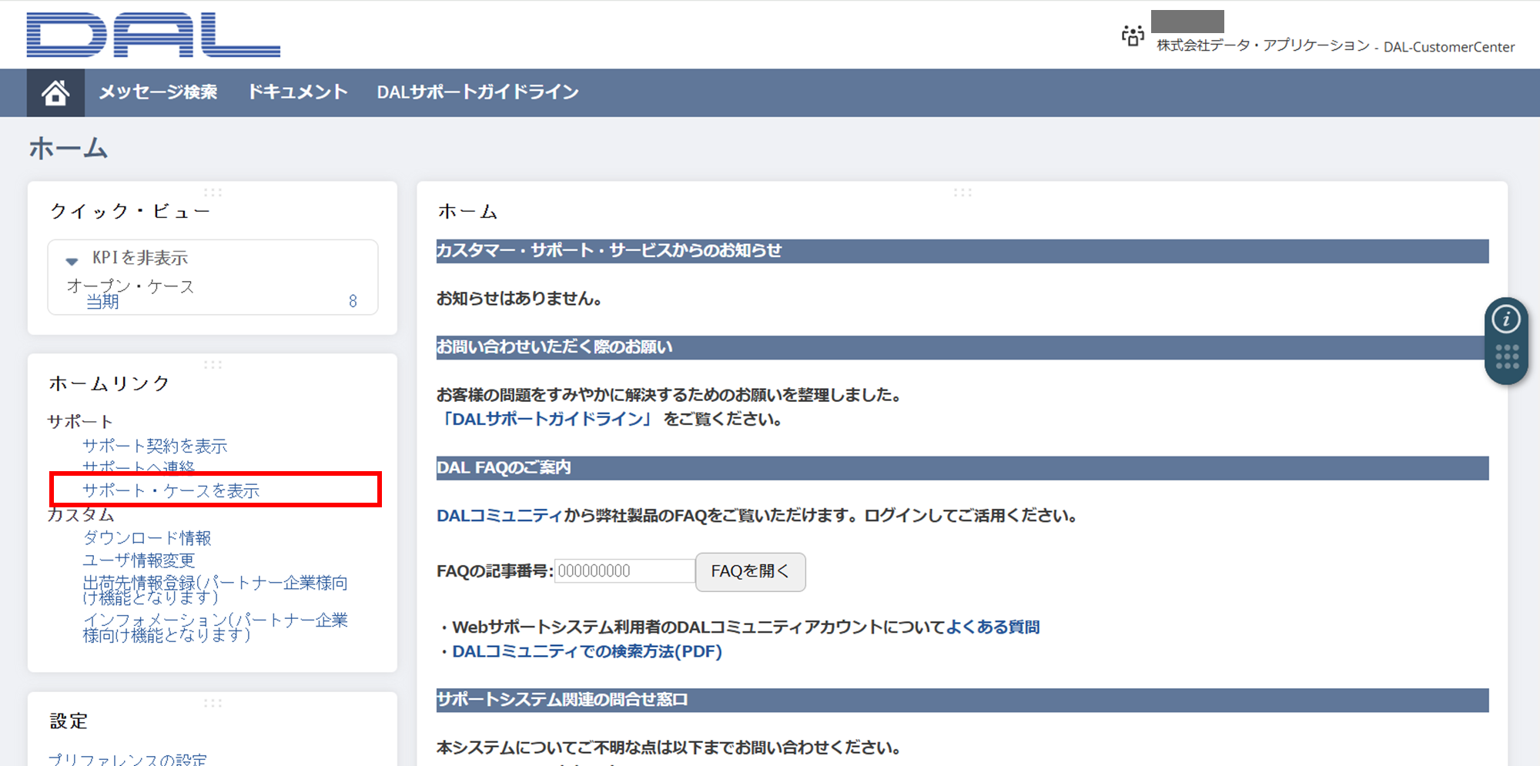Grab the drag handle of main ホーム panel
Viewport: 1540px width, 766px height.
click(x=962, y=192)
